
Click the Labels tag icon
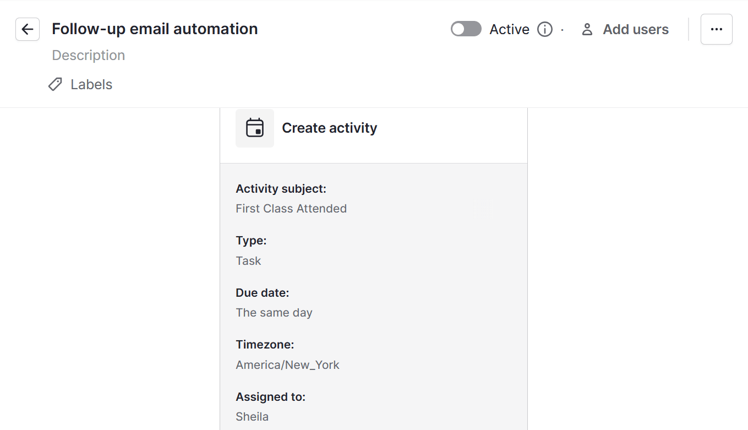pos(54,84)
